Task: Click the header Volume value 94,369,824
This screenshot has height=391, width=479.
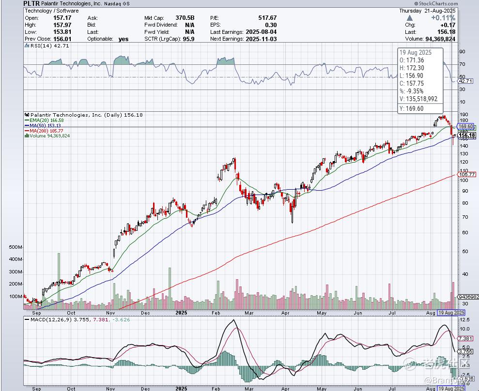Action: [440, 39]
